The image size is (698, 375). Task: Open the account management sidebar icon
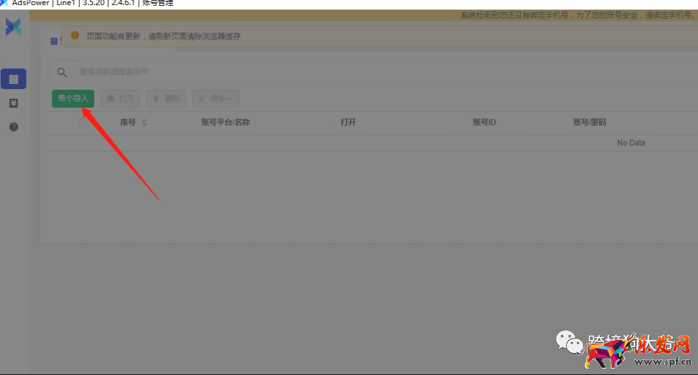click(x=14, y=79)
